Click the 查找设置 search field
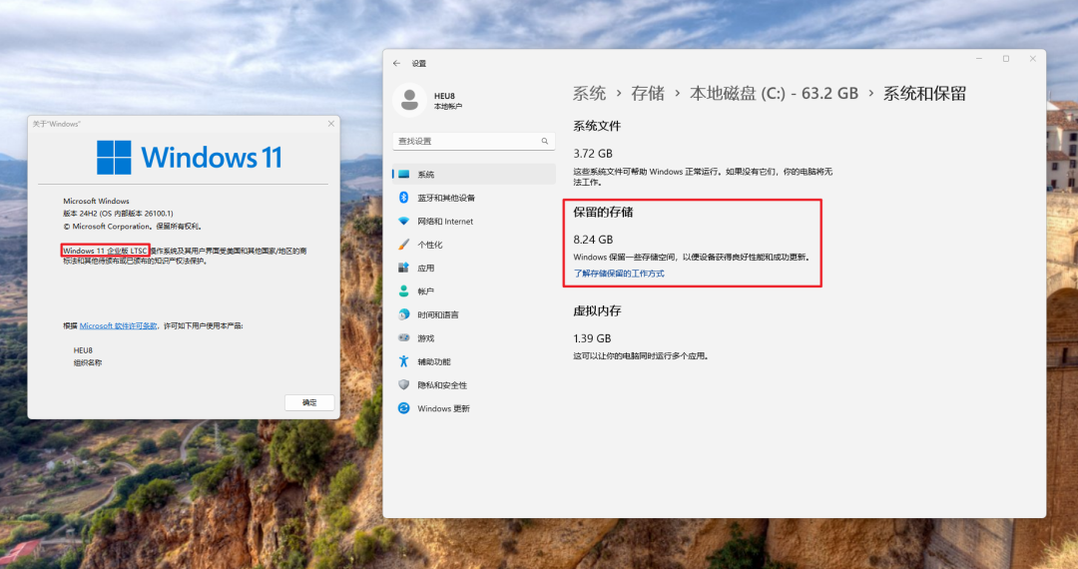The height and width of the screenshot is (569, 1078). [x=474, y=141]
